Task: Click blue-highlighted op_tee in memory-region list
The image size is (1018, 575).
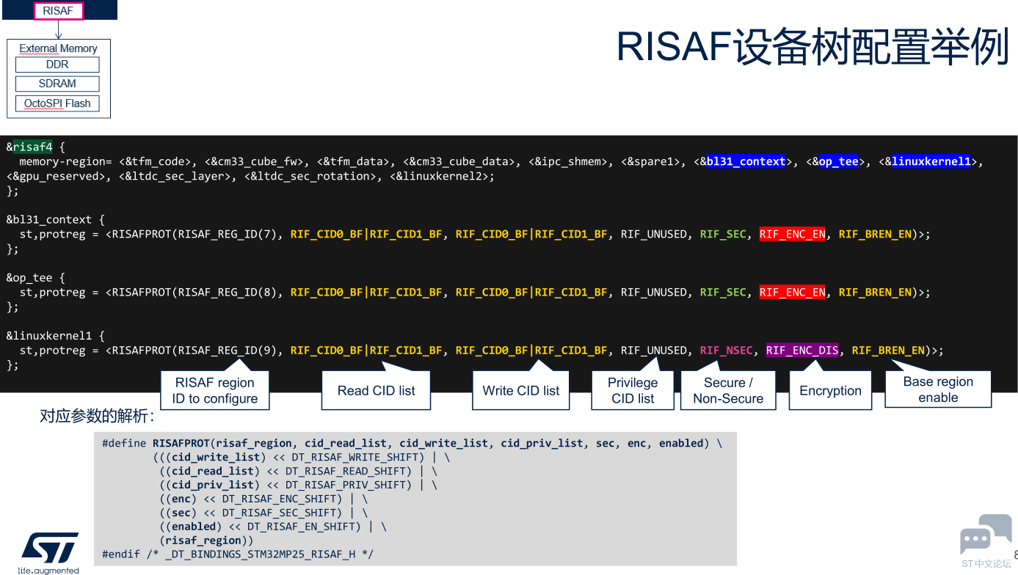Action: [838, 161]
